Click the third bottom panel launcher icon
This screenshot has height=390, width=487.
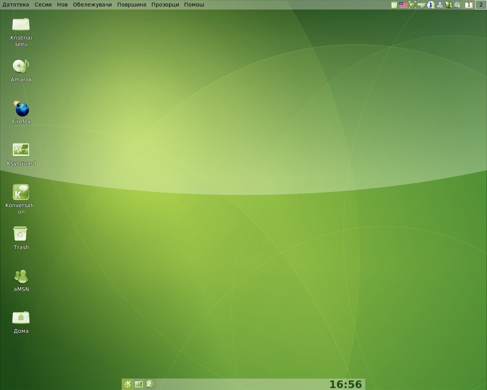(x=149, y=384)
